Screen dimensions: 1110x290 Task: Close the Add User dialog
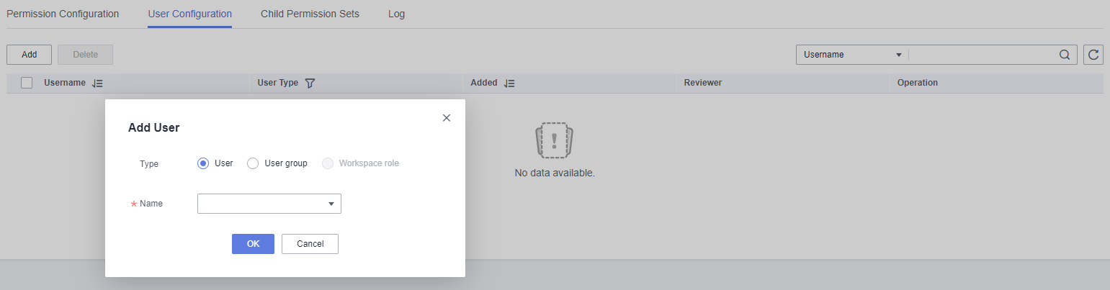point(447,118)
